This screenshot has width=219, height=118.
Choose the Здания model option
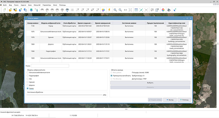coord(27,82)
